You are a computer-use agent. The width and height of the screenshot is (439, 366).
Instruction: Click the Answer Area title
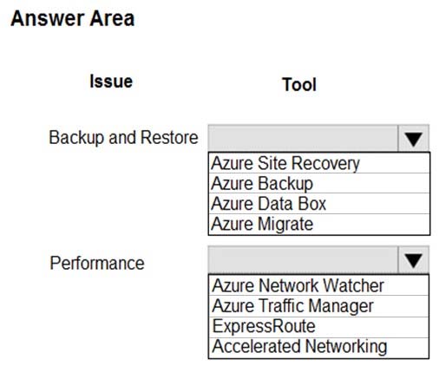[73, 18]
